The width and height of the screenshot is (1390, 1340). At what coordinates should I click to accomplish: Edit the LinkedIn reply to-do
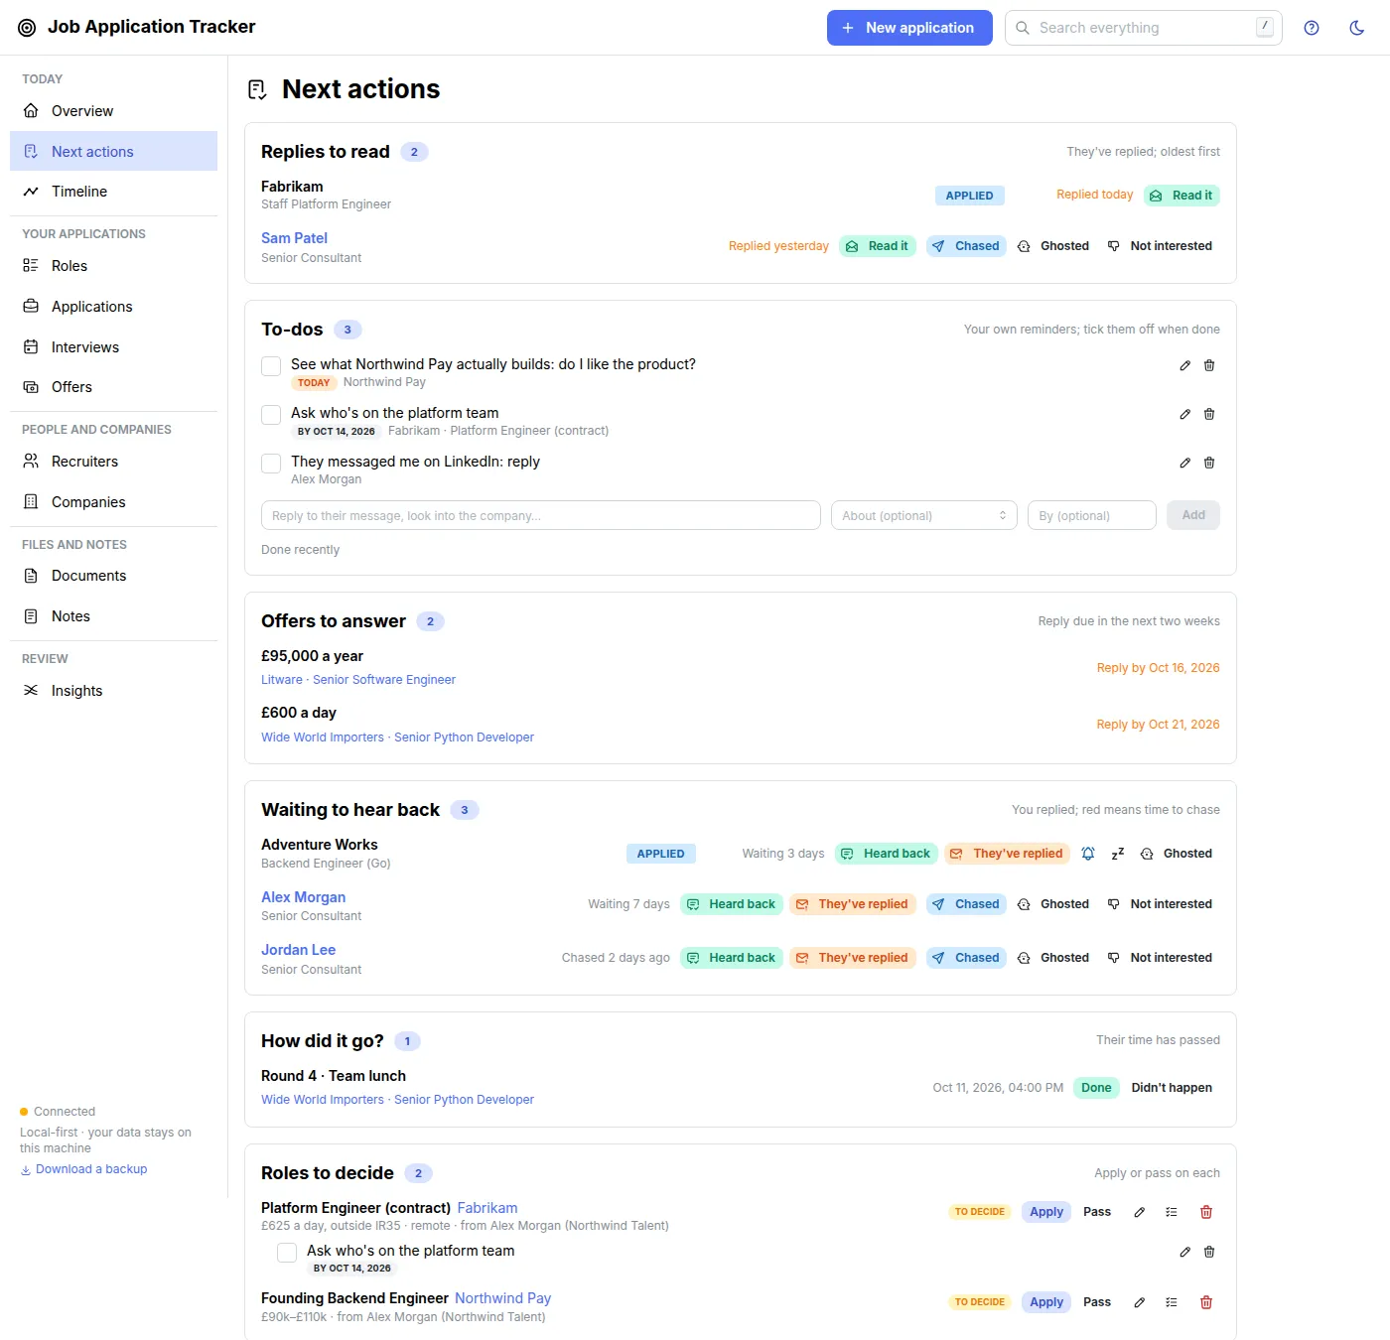(x=1184, y=463)
